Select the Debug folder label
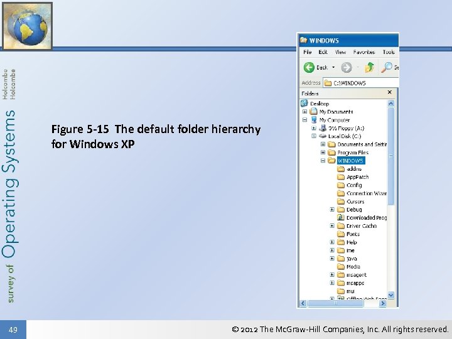 pos(354,210)
